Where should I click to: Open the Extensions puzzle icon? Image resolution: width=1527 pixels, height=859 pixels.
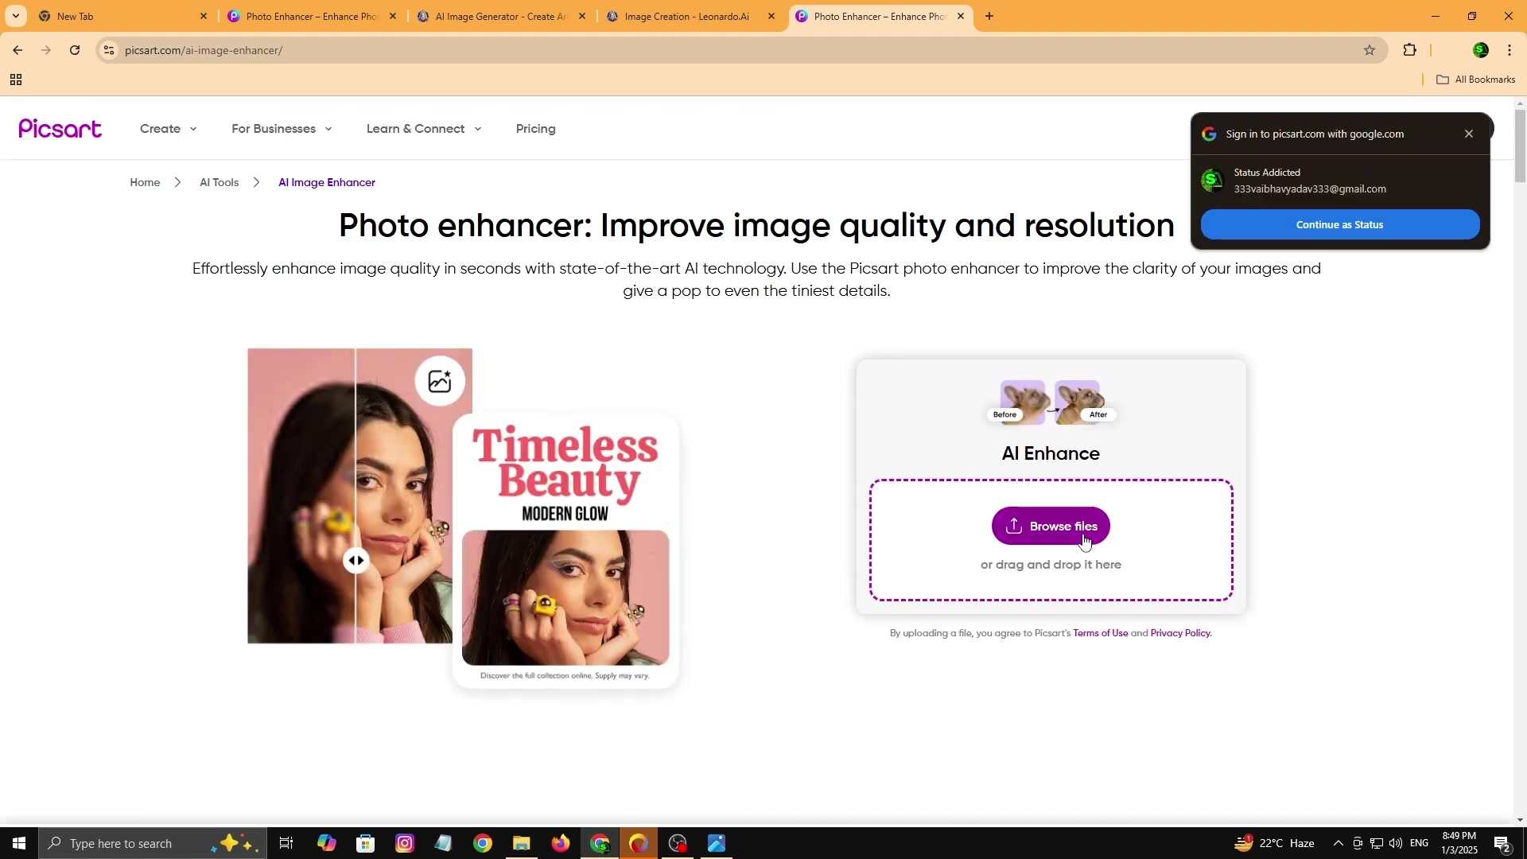click(x=1410, y=50)
